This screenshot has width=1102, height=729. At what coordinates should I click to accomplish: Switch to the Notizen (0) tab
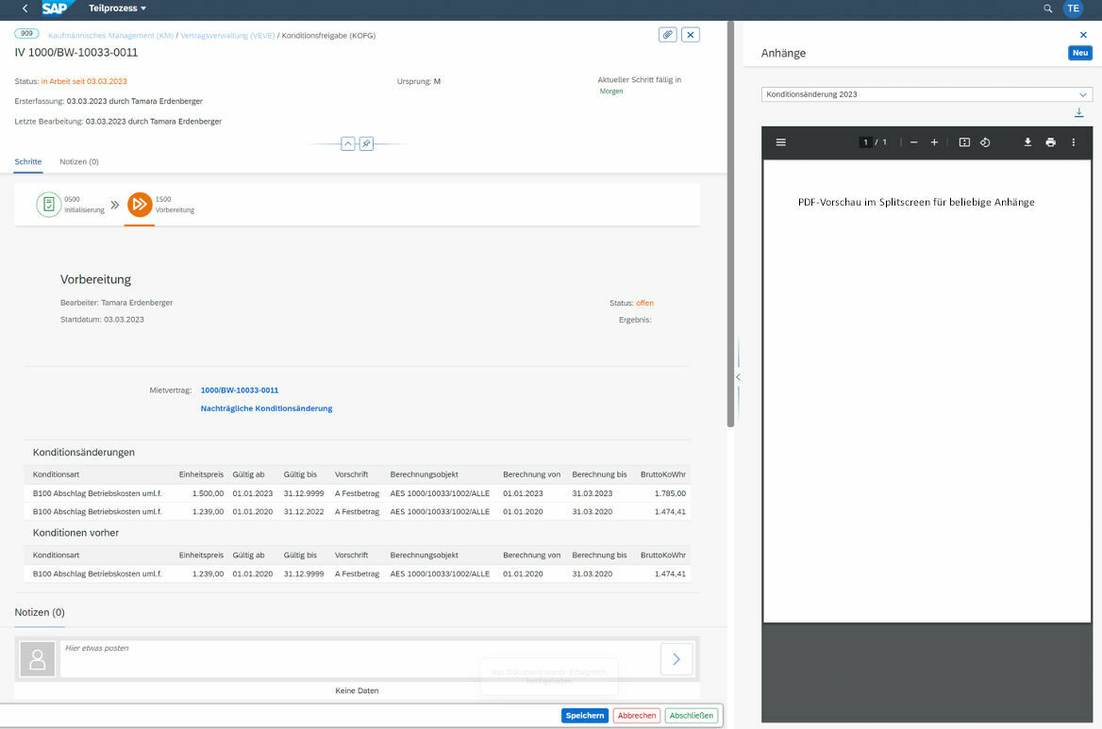[x=79, y=162]
